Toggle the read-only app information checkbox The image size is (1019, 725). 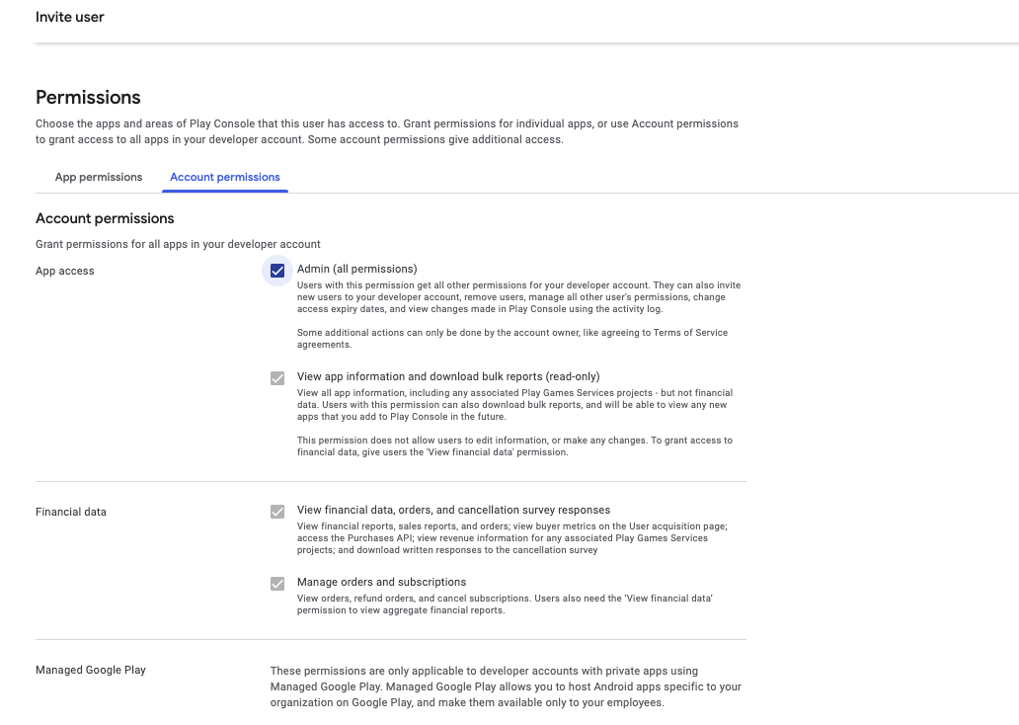(277, 378)
